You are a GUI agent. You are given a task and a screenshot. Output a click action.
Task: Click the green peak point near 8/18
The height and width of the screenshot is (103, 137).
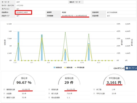point(89,34)
